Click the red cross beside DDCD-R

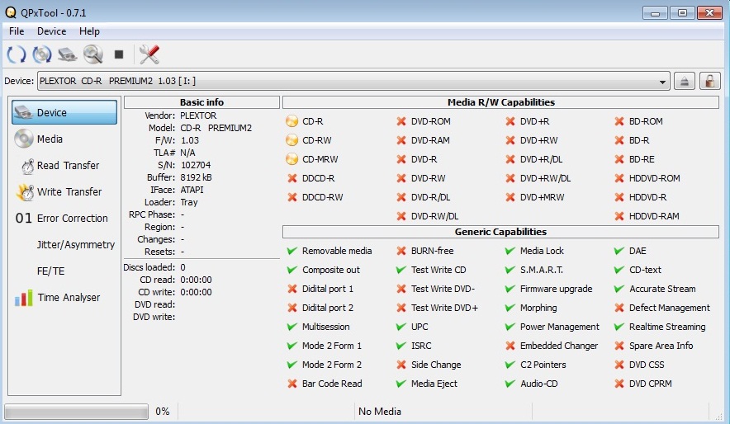(x=292, y=178)
